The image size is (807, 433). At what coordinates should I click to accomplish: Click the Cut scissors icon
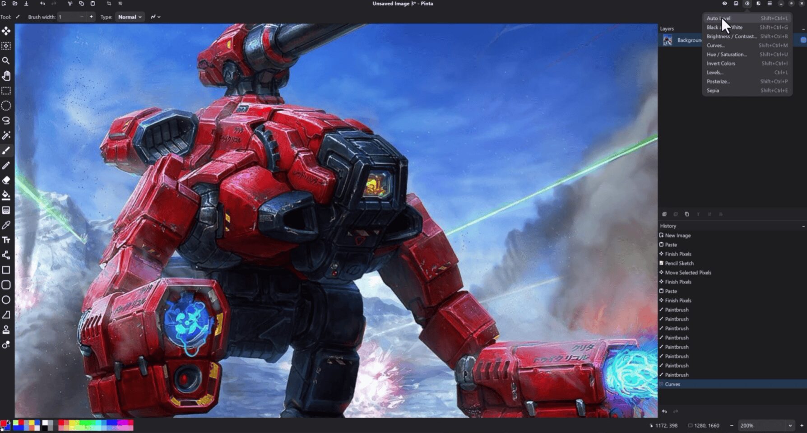pyautogui.click(x=70, y=4)
